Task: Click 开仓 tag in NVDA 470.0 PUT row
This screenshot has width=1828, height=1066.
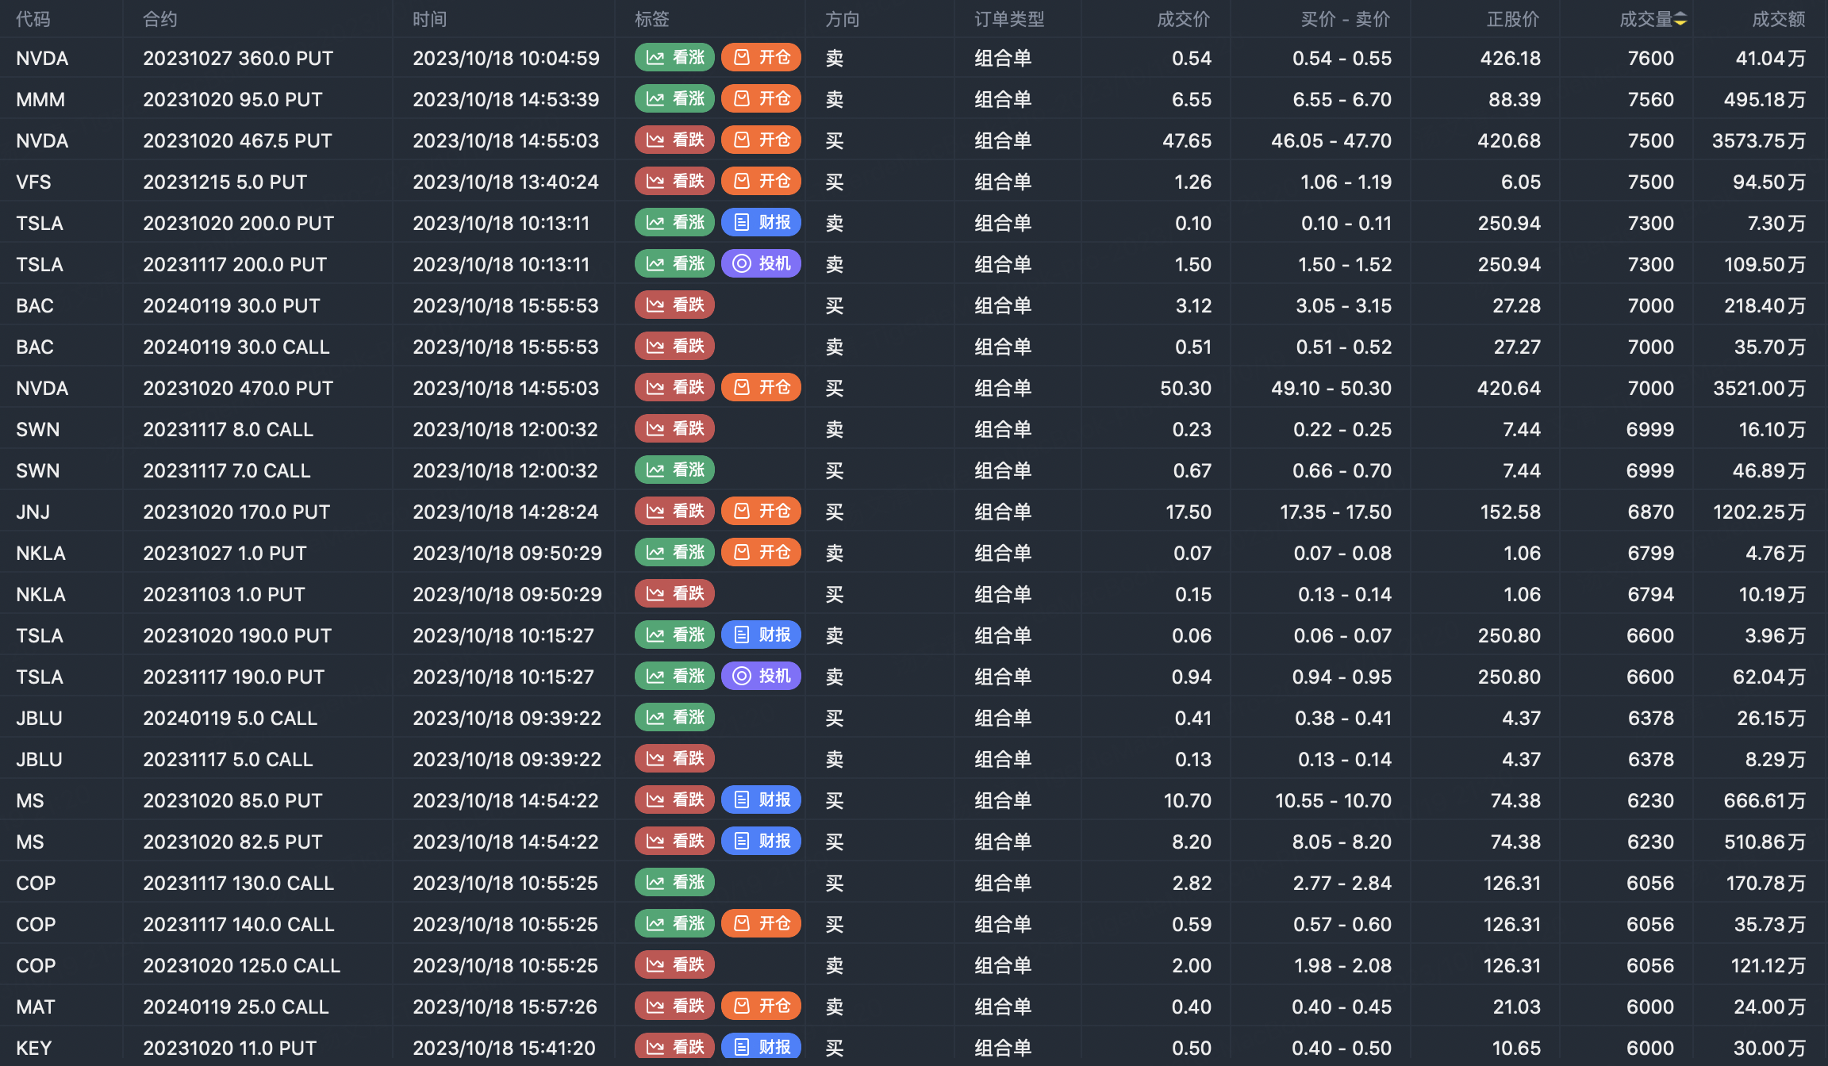Action: pos(762,388)
